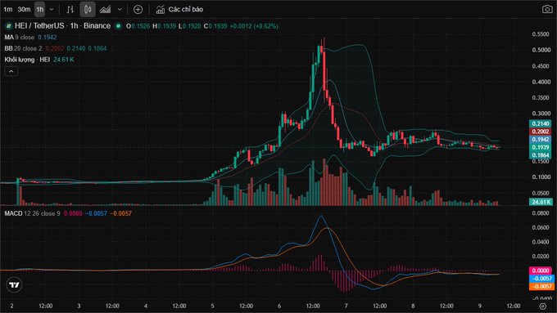Click the pink 0.0000 MACD histogram label
Image resolution: width=557 pixels, height=313 pixels.
pyautogui.click(x=541, y=271)
